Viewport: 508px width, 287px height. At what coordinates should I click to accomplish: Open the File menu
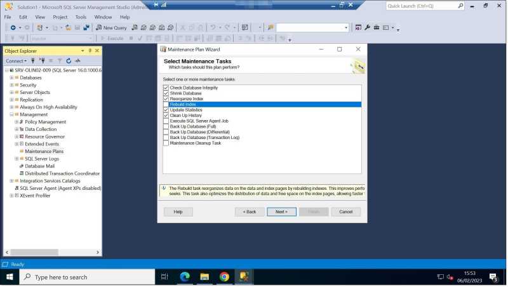click(x=8, y=17)
